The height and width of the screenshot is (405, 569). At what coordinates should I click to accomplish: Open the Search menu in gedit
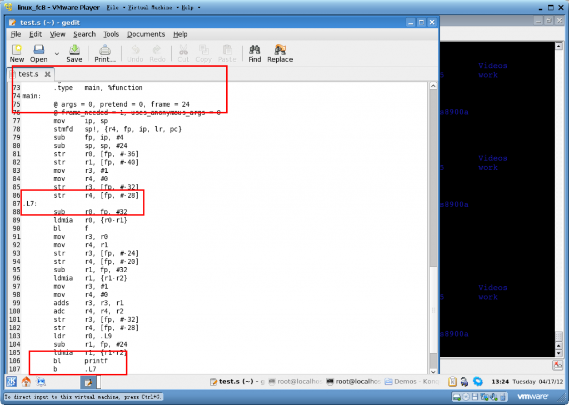point(84,34)
